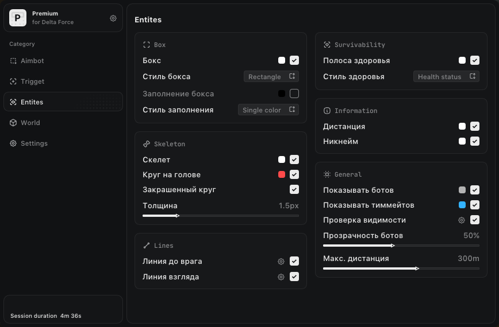Viewport: 499px width, 327px height.
Task: Enable the Заполнение бокса checkbox
Action: tap(294, 94)
